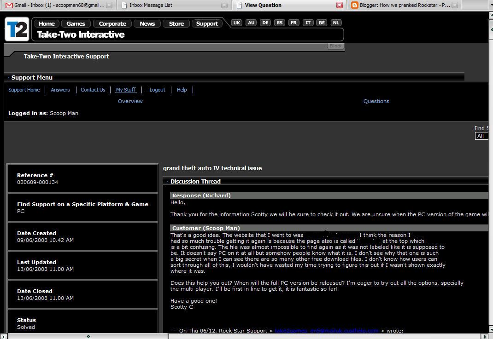The height and width of the screenshot is (339, 493).
Task: Click the Logout link
Action: pyautogui.click(x=157, y=90)
